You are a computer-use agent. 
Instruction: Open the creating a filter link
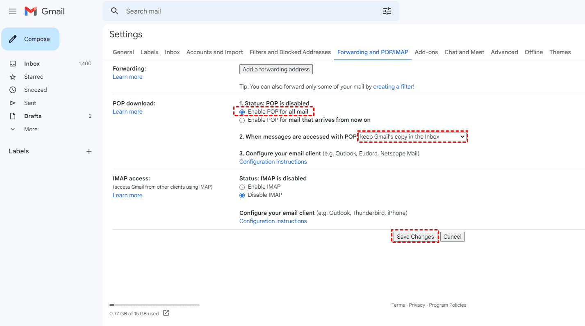394,87
